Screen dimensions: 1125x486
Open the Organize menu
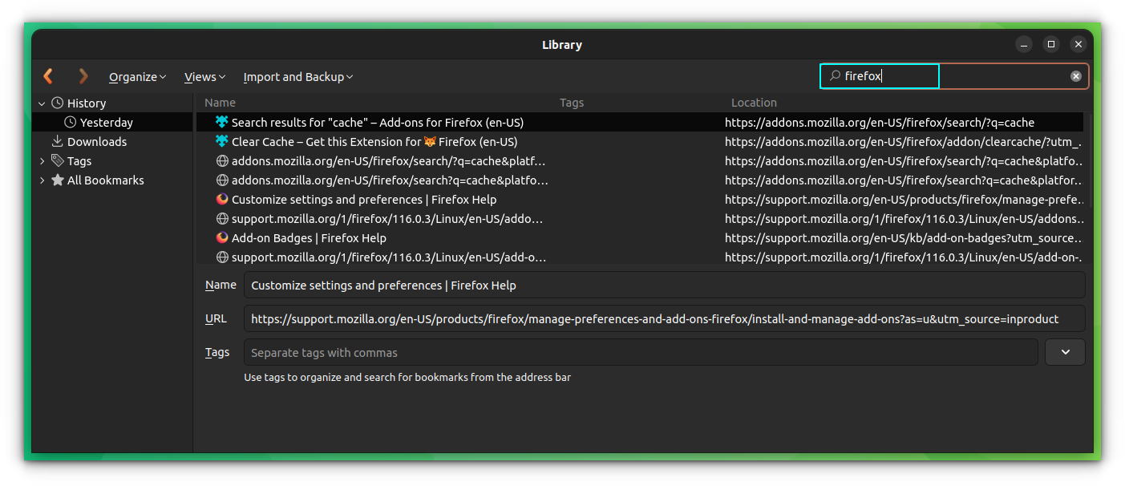tap(138, 77)
